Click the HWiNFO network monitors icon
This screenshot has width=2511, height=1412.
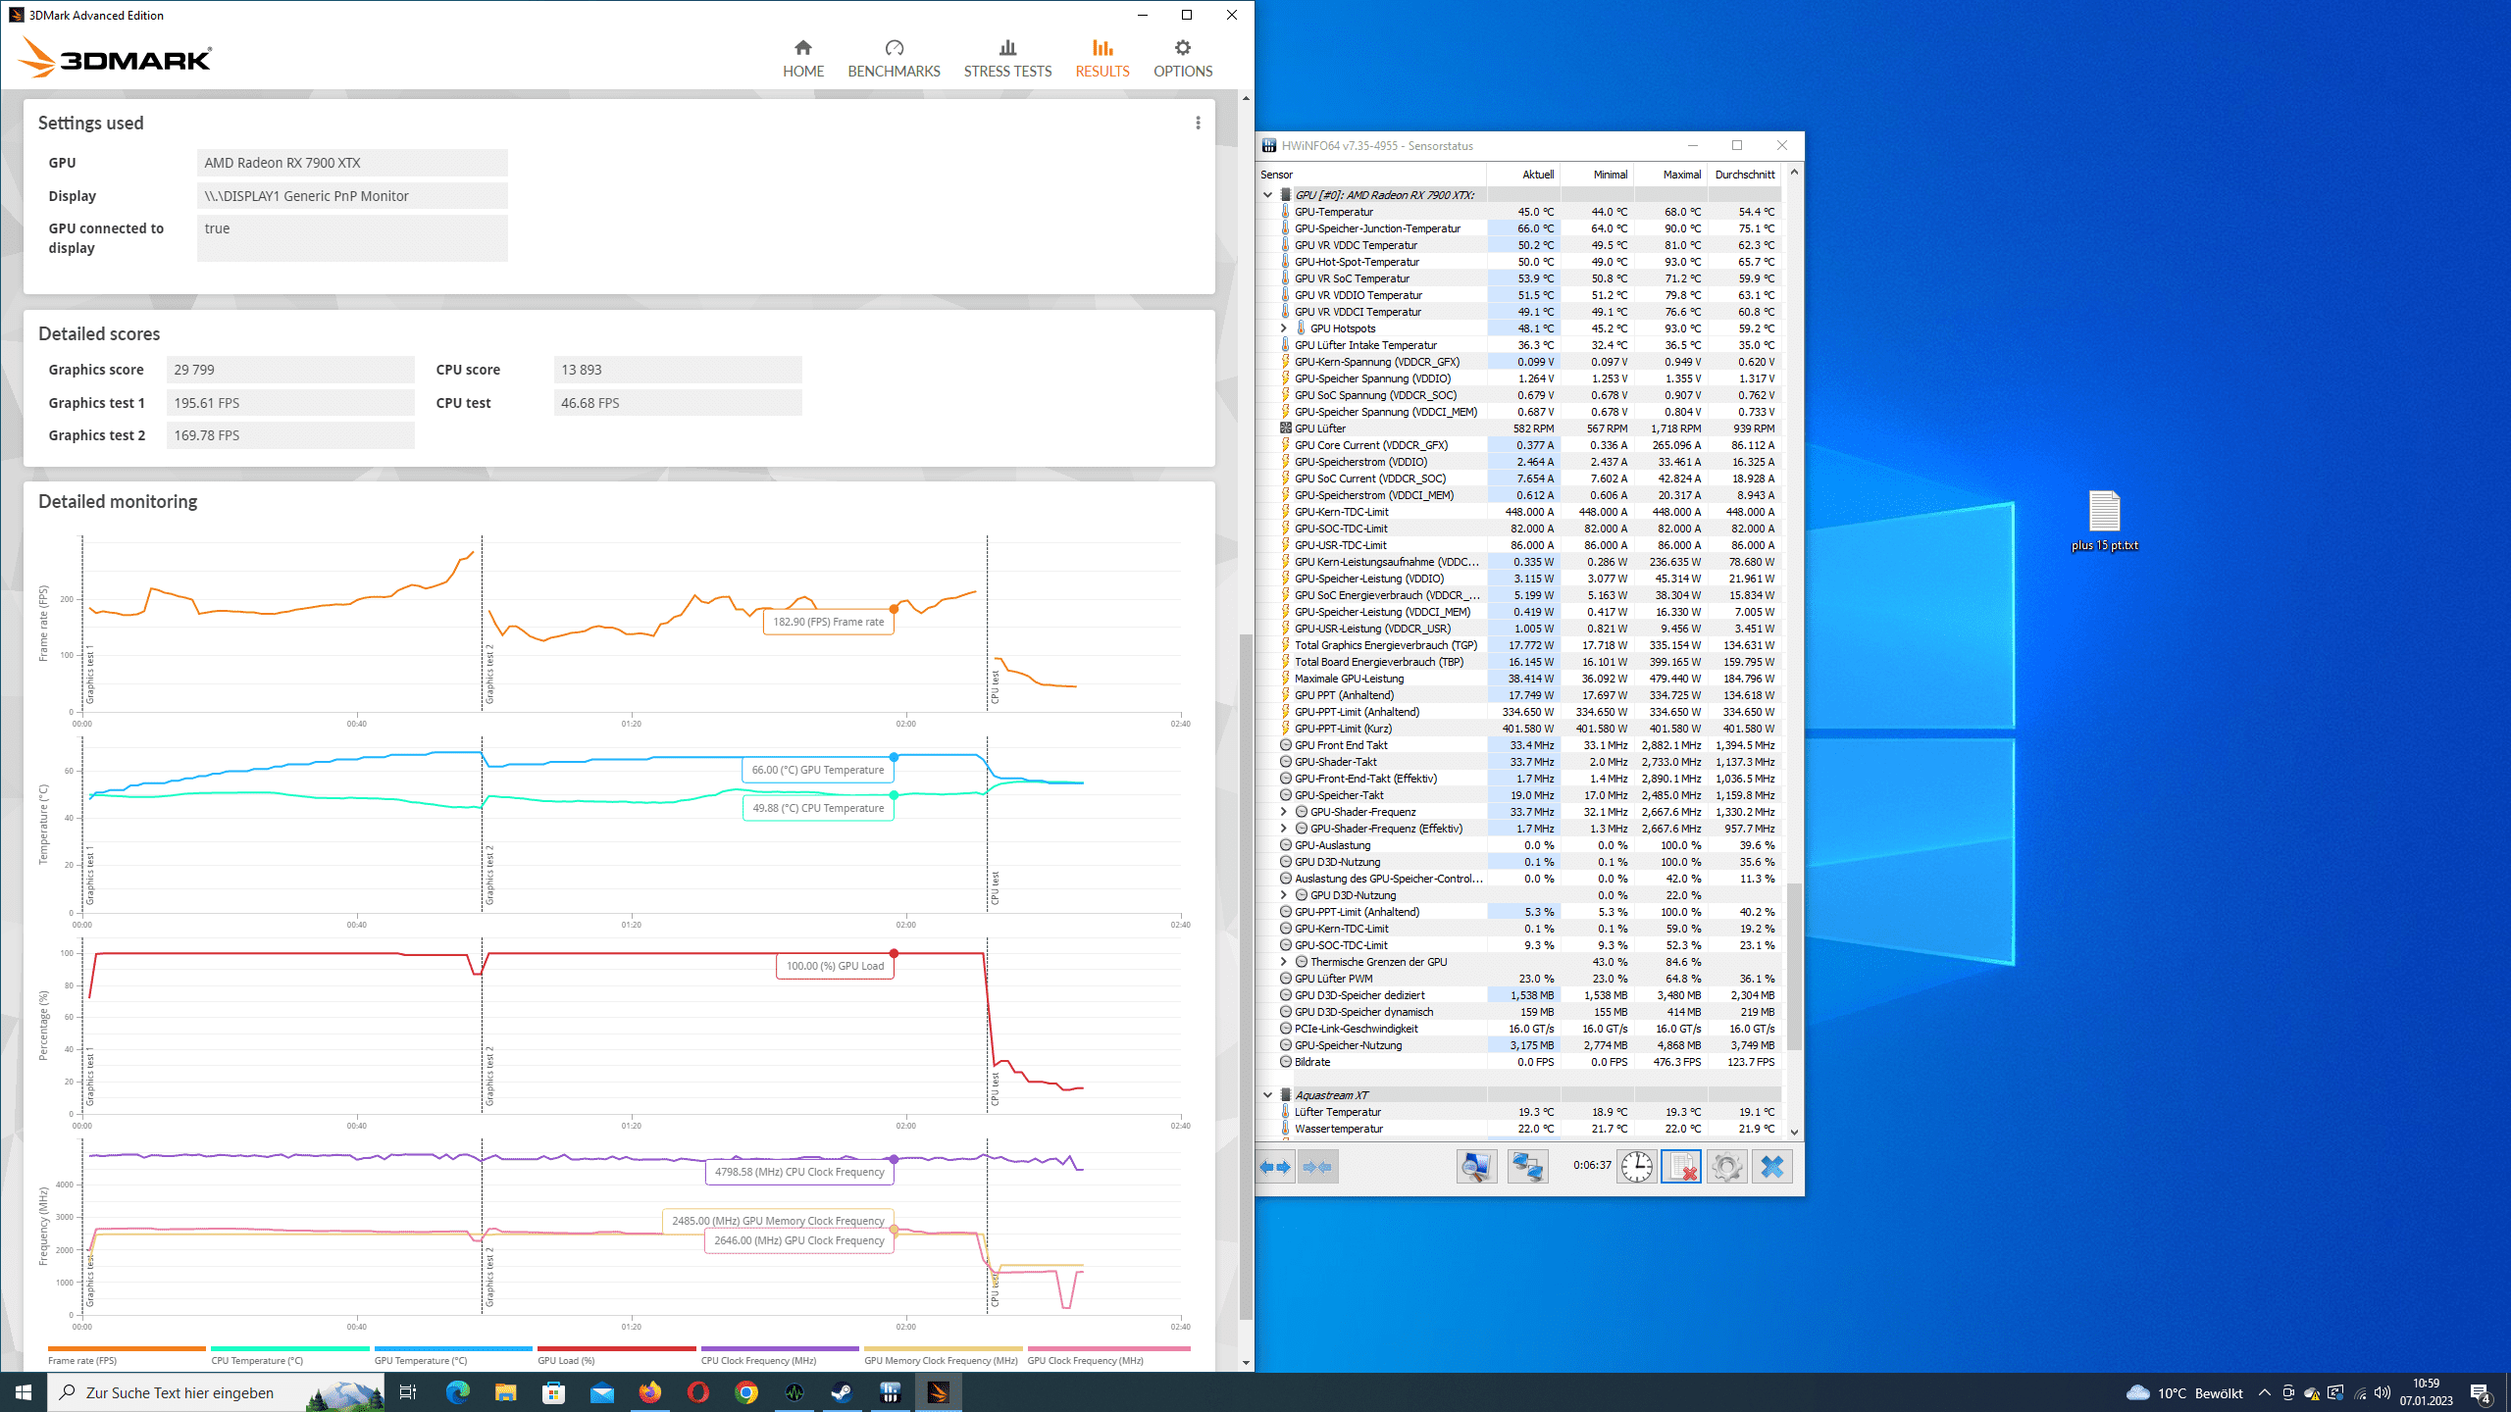coord(1527,1167)
